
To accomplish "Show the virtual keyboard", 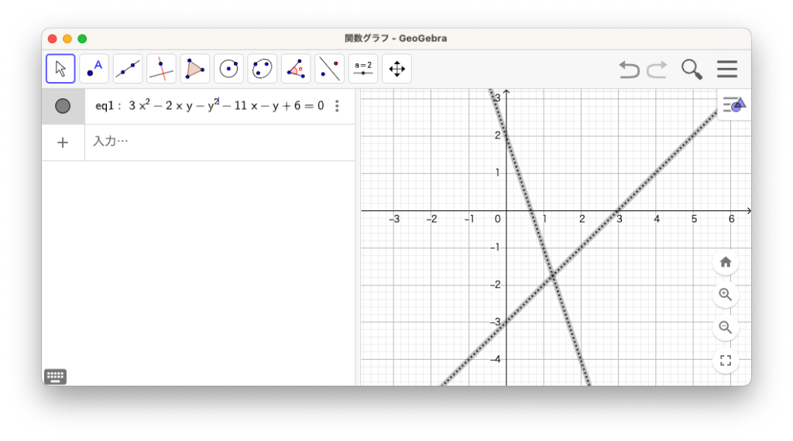I will click(x=55, y=377).
